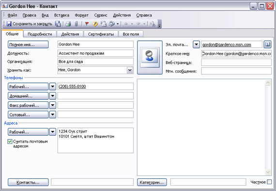The width and height of the screenshot is (276, 191).
Task: Switch to the Общие tab
Action: click(x=12, y=34)
